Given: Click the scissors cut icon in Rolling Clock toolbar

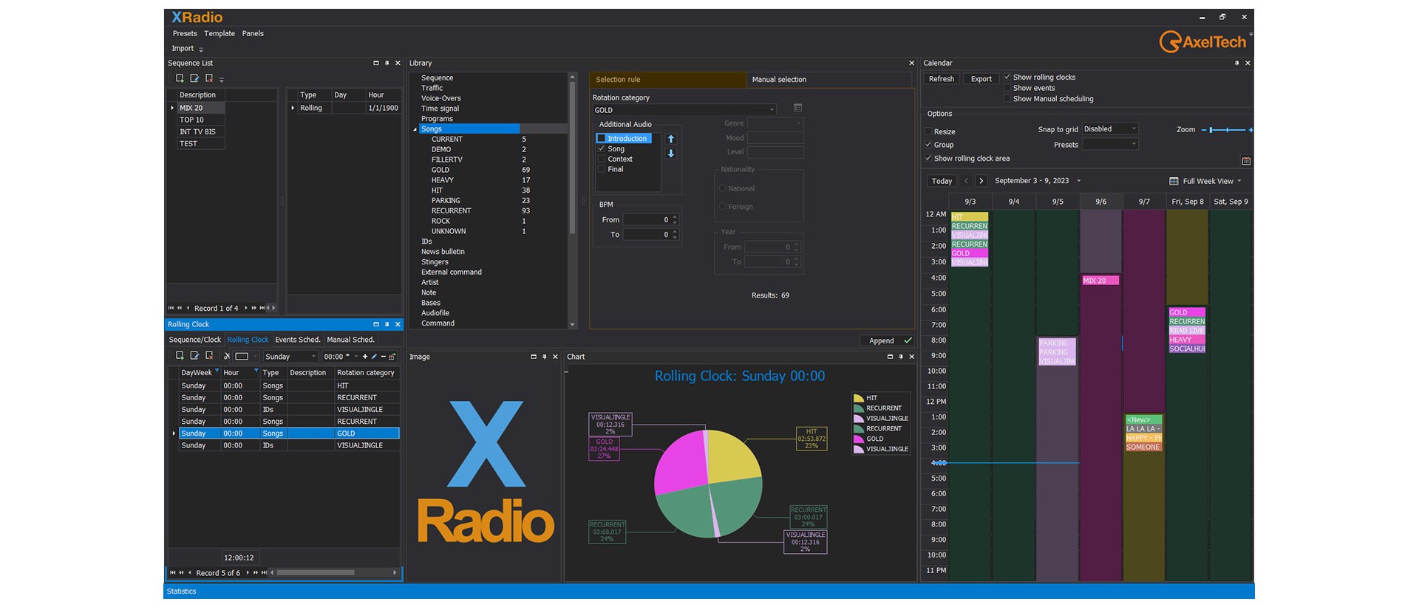Looking at the screenshot, I should [227, 356].
